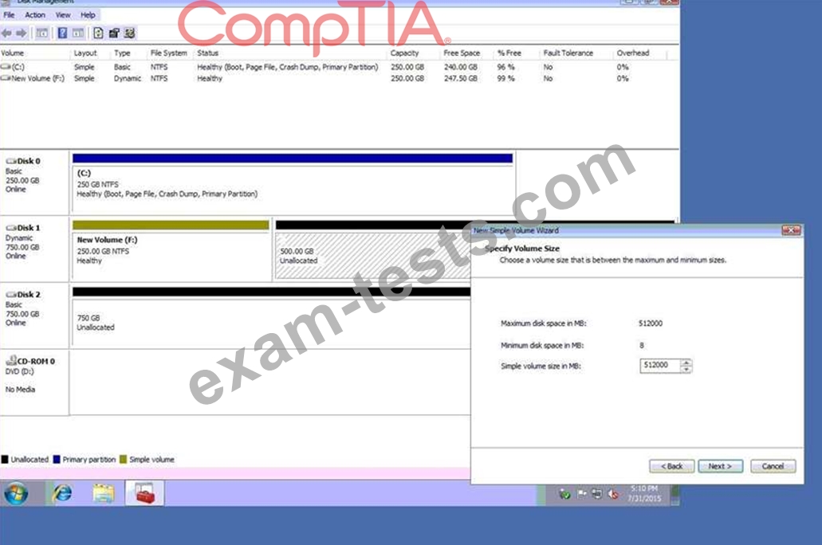Viewport: 822px width, 545px height.
Task: Click the 'Dynamic' type cell for F: volume
Action: (128, 78)
